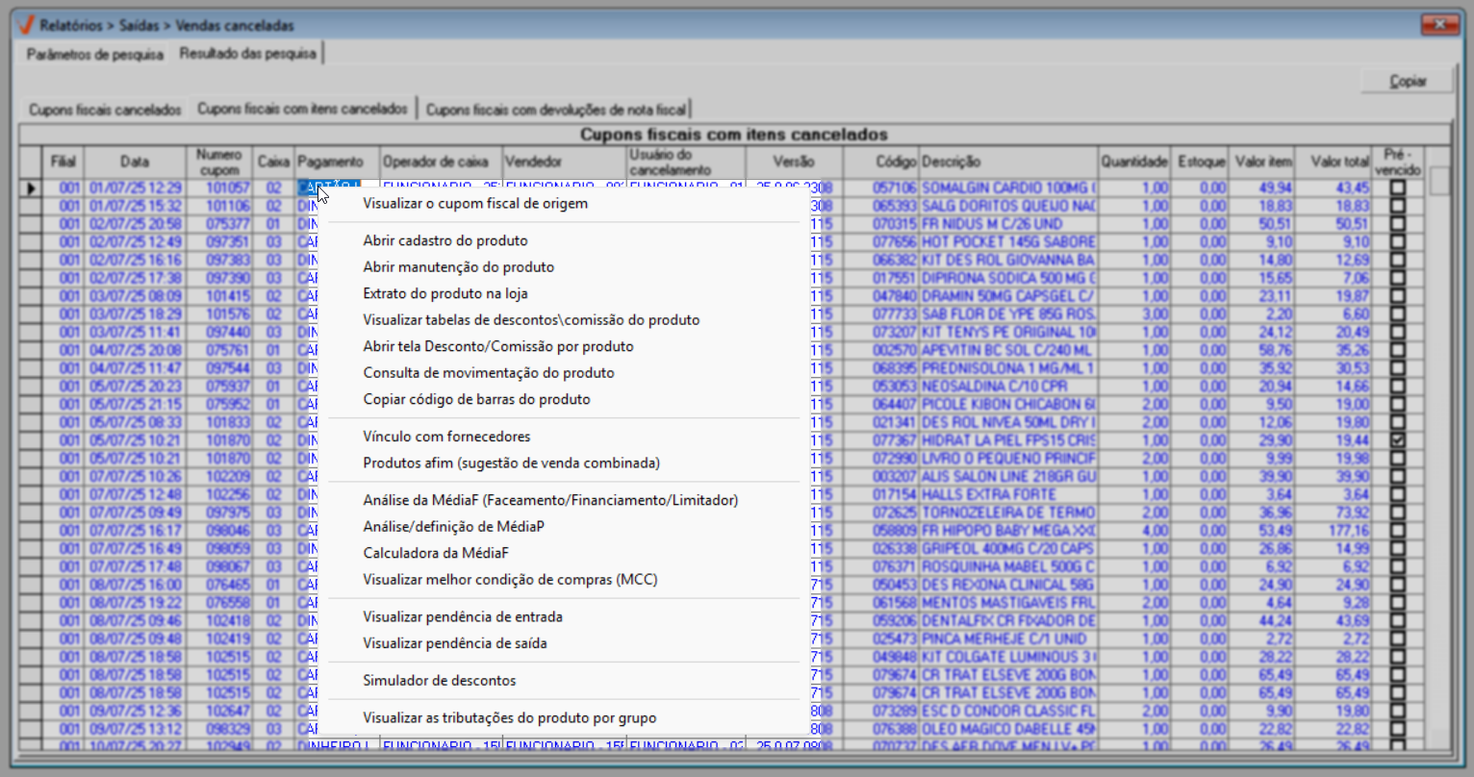This screenshot has height=777, width=1474.
Task: Close the Vendas canceladas window
Action: (x=1440, y=24)
